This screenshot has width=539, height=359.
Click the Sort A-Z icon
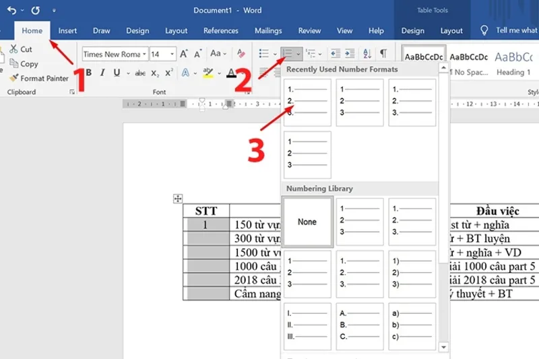tap(367, 54)
